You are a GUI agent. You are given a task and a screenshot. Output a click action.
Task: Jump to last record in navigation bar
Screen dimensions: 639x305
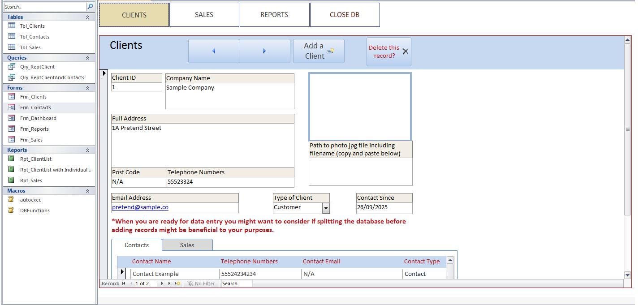pos(170,284)
